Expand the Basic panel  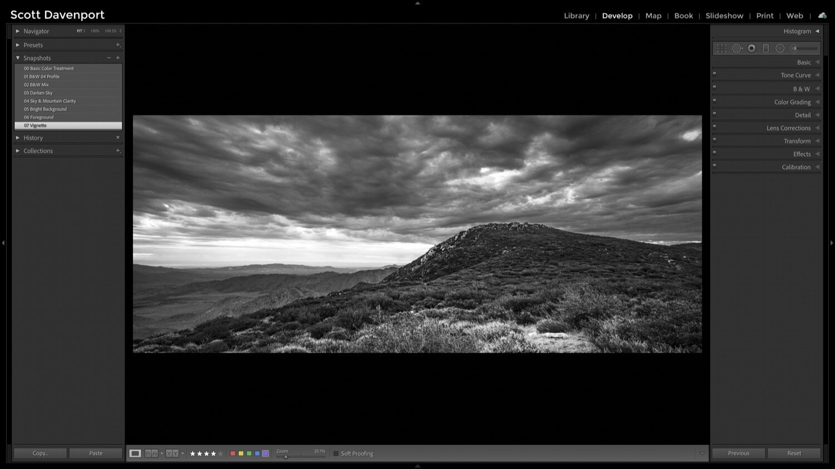[x=817, y=62]
